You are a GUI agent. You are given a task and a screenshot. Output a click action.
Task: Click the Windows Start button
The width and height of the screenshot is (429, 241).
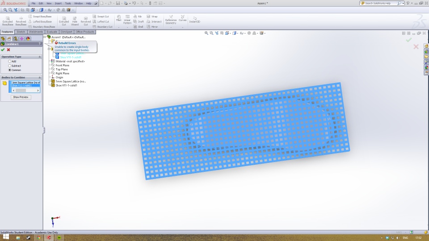(x=5, y=237)
